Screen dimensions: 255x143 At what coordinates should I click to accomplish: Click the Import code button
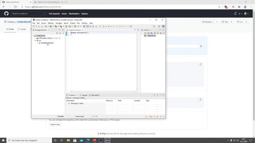55,124
